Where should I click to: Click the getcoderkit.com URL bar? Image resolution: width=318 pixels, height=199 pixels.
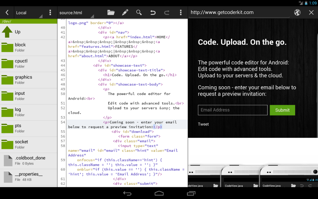click(x=239, y=12)
